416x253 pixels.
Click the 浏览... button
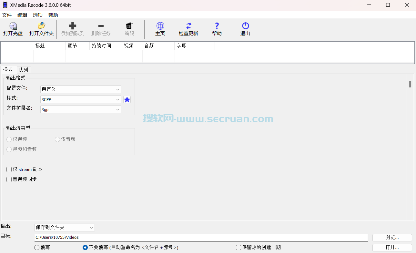[x=392, y=238]
